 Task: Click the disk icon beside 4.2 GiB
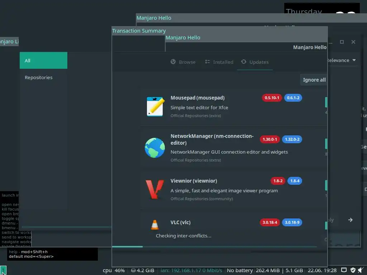(x=133, y=270)
